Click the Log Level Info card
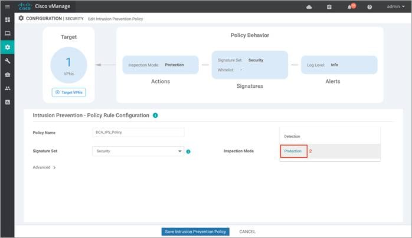Image resolution: width=412 pixels, height=238 pixels. tap(339, 65)
